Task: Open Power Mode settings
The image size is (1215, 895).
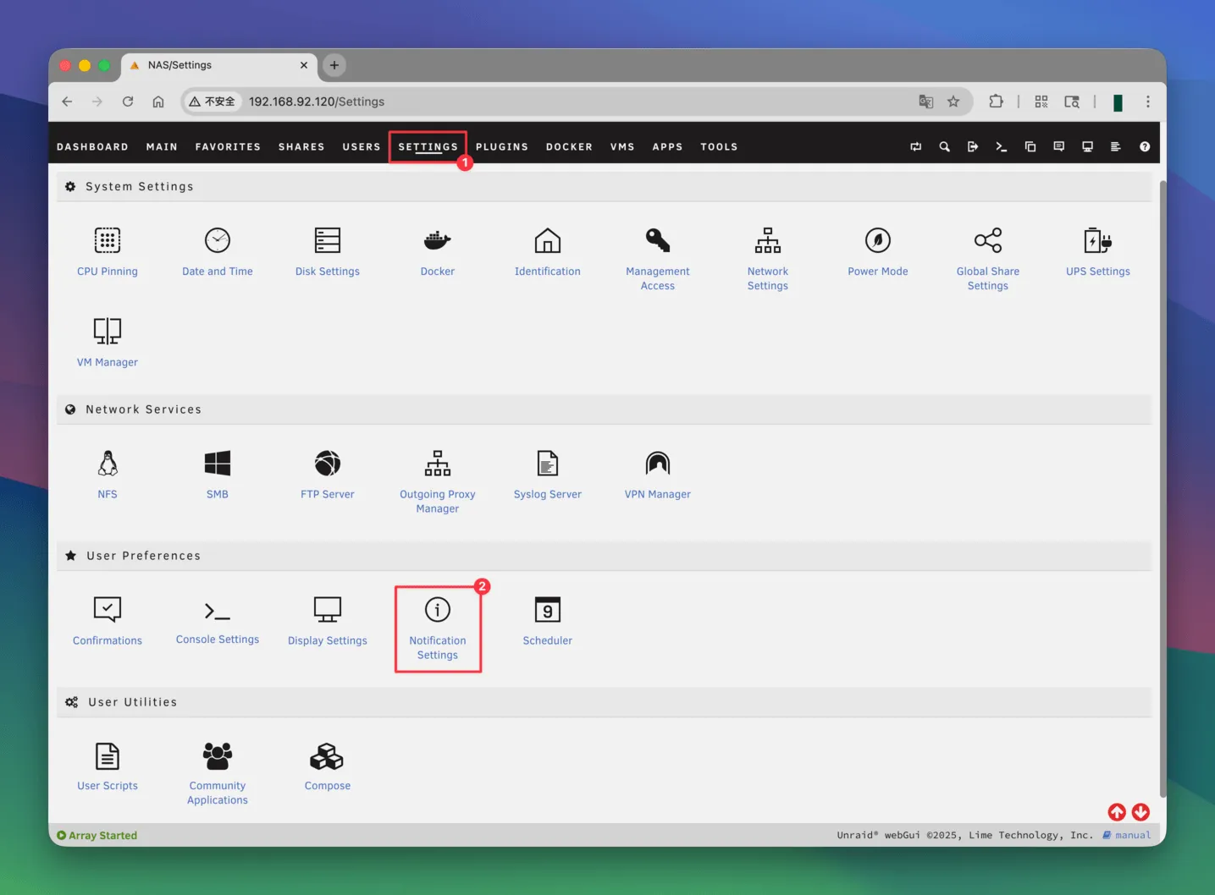Action: tap(878, 251)
